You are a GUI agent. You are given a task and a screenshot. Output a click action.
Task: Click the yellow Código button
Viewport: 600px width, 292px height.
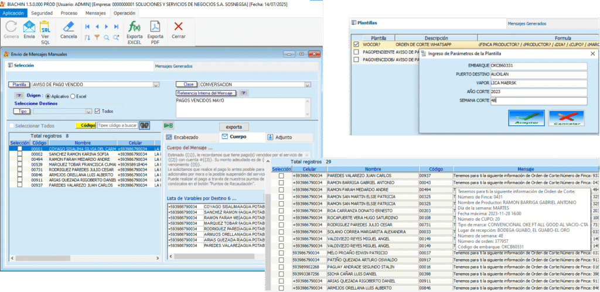pos(86,125)
